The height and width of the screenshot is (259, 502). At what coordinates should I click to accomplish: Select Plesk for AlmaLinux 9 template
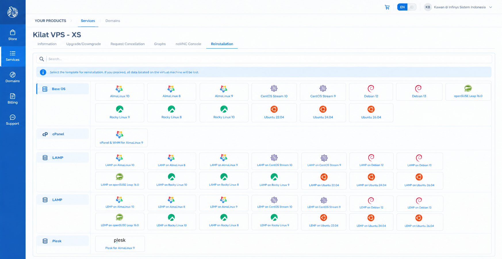[x=120, y=244]
